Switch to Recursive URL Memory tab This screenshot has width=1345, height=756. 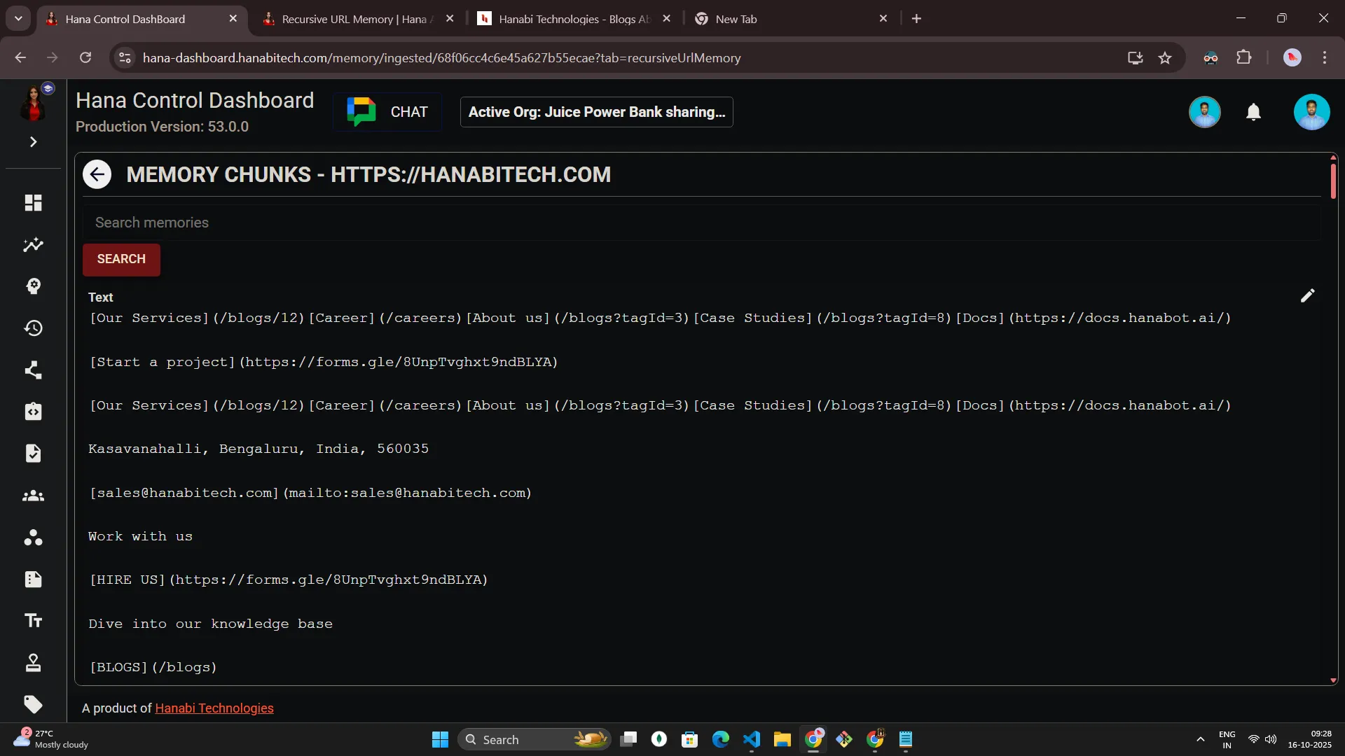click(x=354, y=19)
